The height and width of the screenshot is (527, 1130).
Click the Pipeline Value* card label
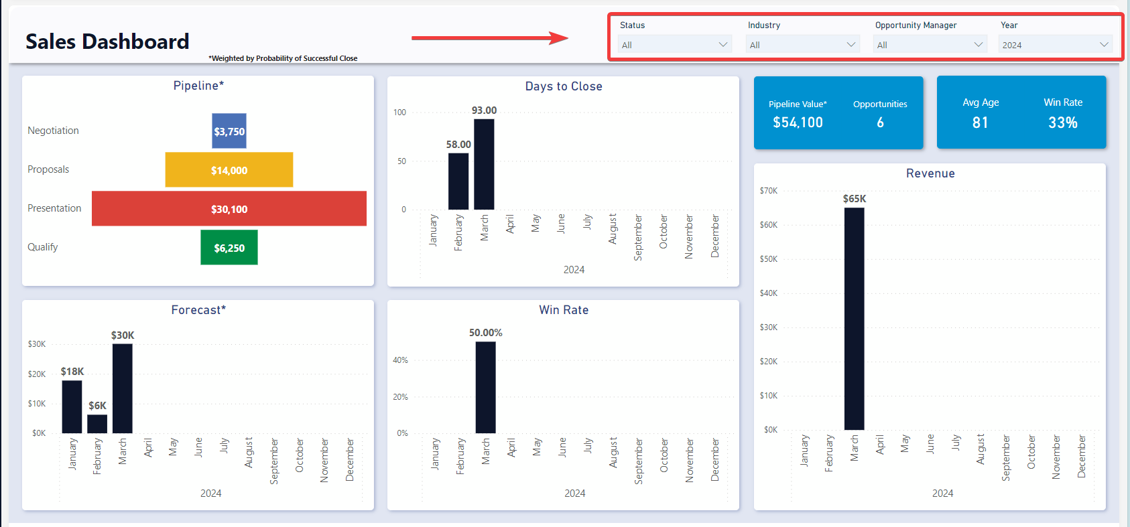pos(798,104)
